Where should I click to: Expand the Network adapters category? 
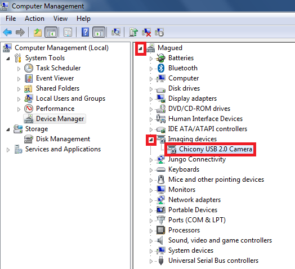click(x=151, y=200)
